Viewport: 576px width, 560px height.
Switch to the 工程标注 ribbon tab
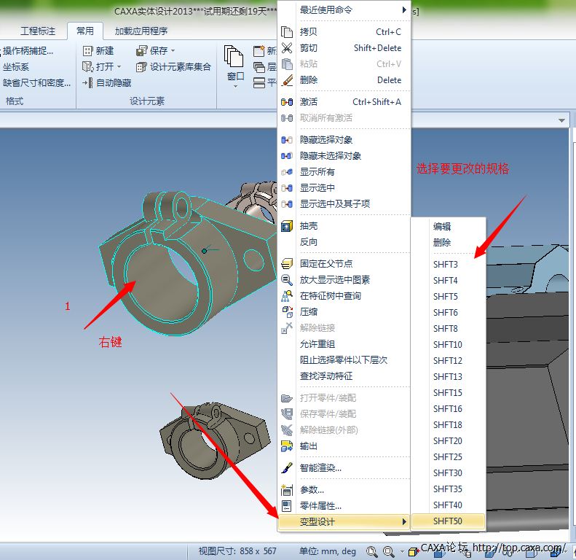tap(38, 31)
